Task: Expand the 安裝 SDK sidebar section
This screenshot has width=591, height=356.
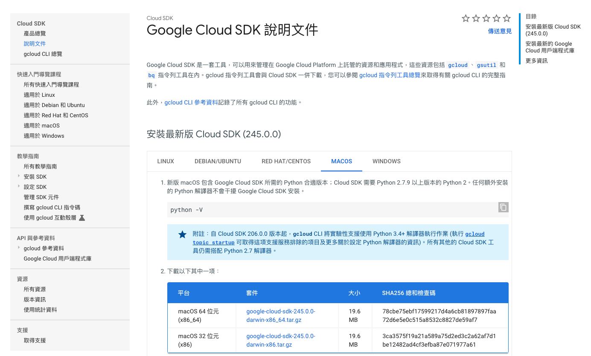Action: 19,176
